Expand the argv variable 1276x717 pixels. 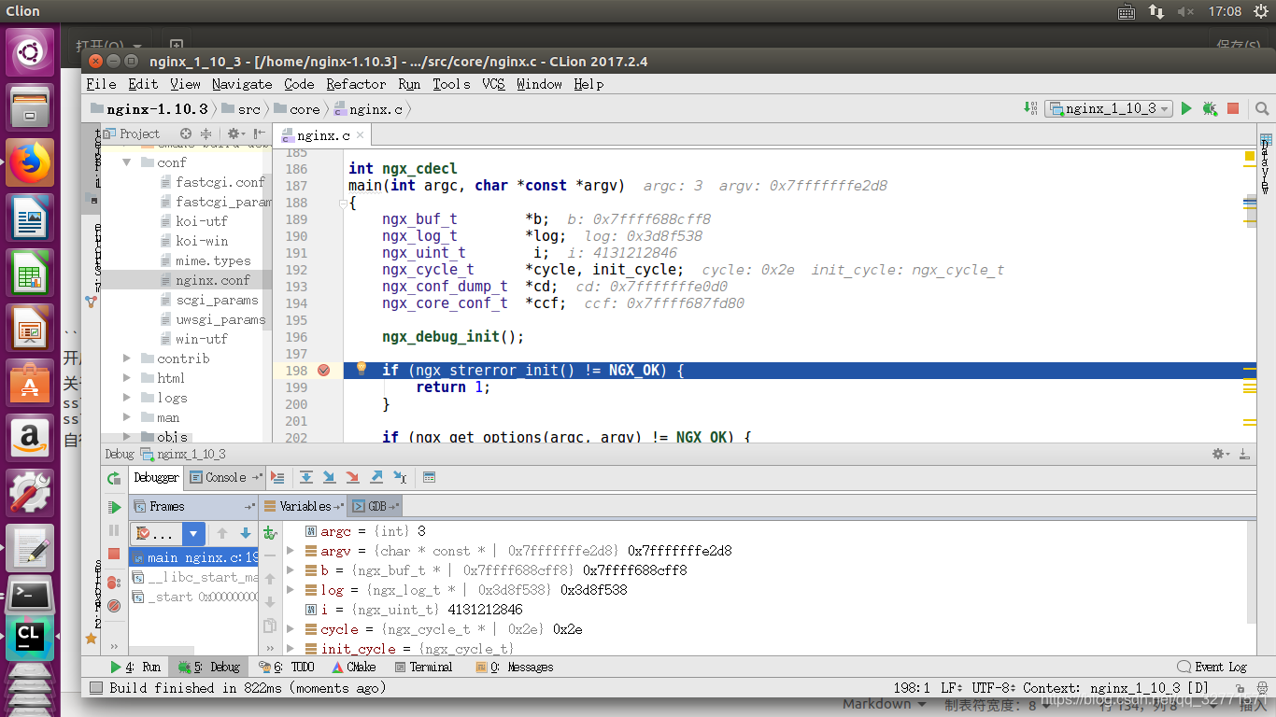point(291,551)
